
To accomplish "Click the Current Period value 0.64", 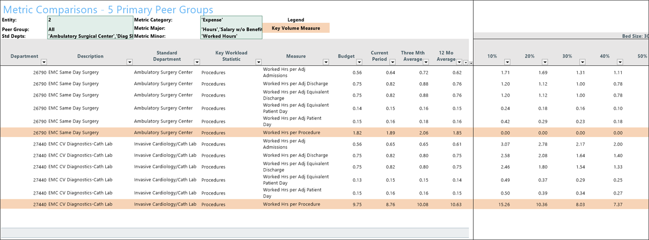I will (x=390, y=72).
